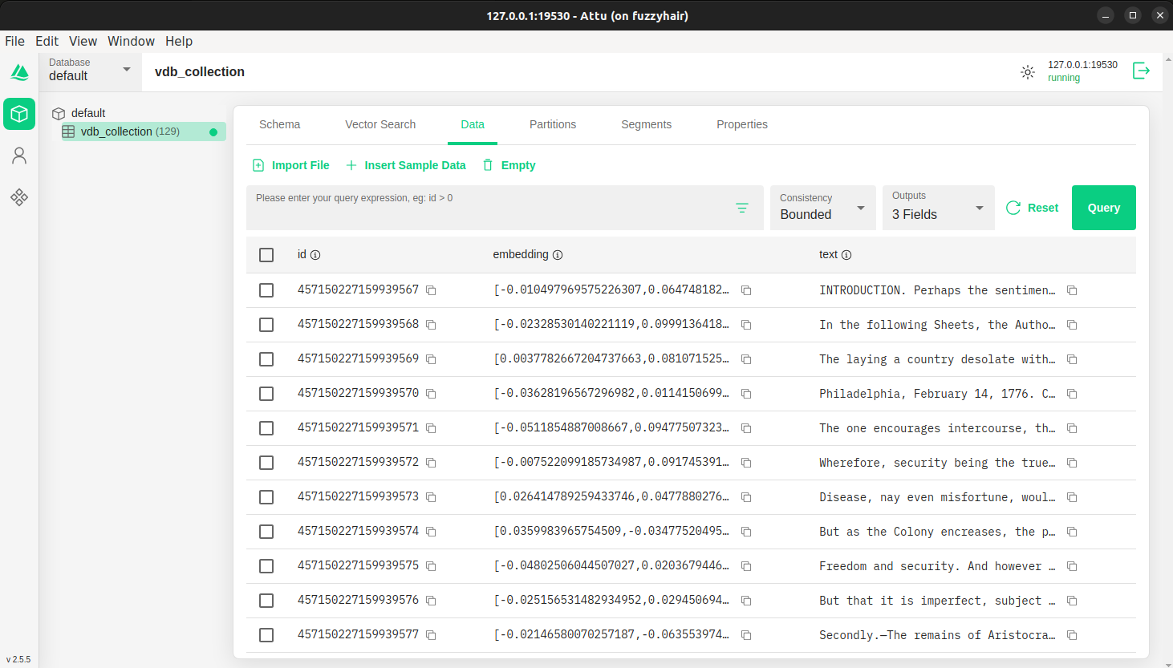Copy embedding starting with 0.0359983965754509
1173x668 pixels.
tap(746, 532)
